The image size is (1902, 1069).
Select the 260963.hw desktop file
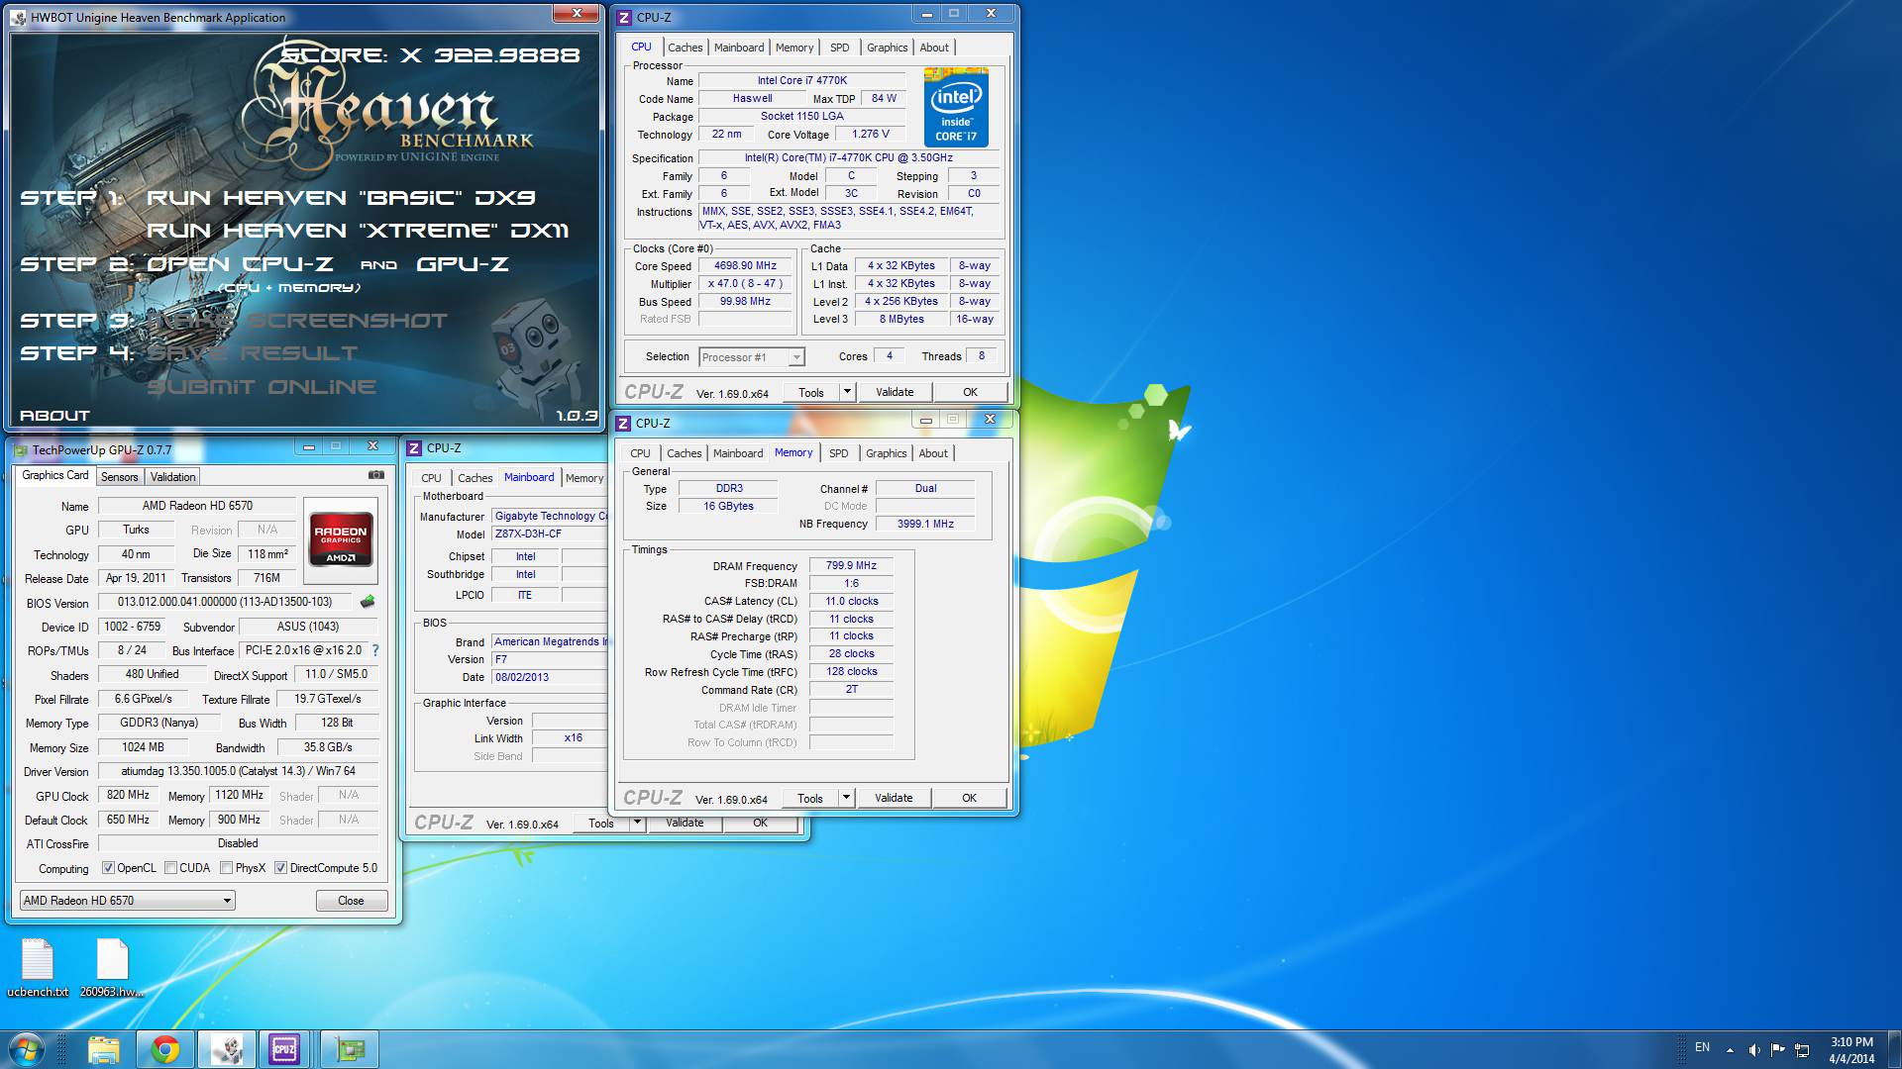click(x=112, y=968)
